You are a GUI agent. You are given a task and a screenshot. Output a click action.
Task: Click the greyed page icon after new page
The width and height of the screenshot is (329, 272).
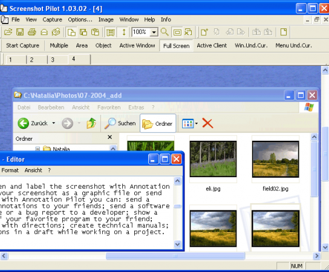coord(217,32)
